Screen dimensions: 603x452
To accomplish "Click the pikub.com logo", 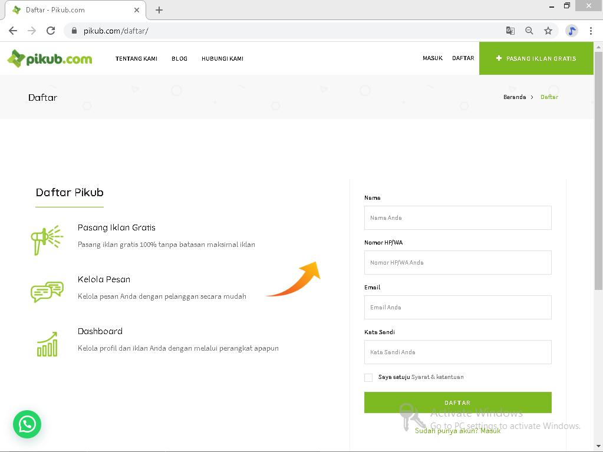I will point(50,58).
